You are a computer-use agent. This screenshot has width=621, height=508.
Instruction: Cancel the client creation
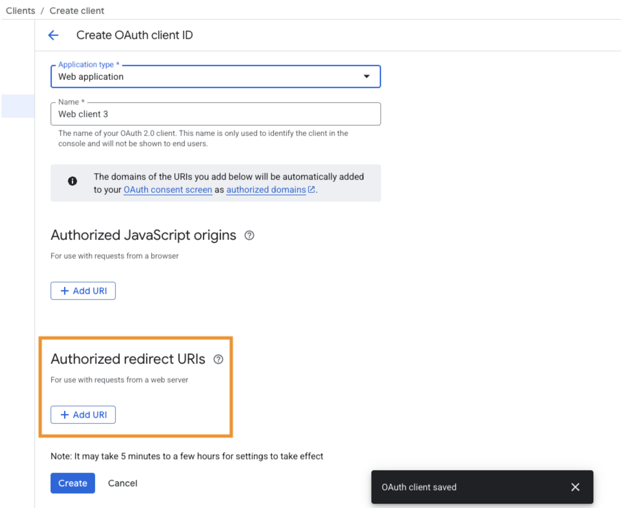coord(122,483)
